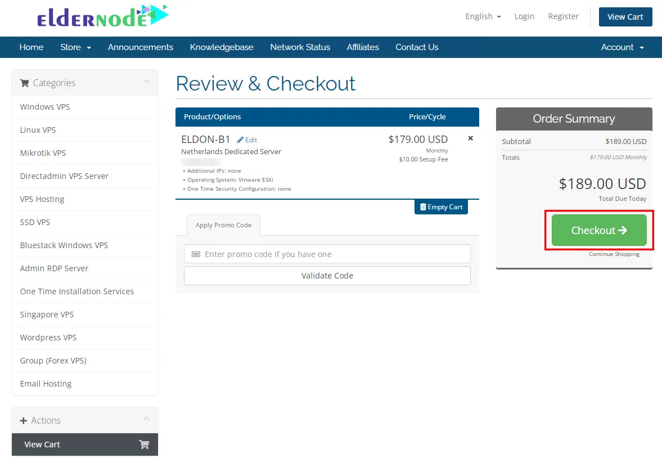Open the Linux VPS category
662x458 pixels.
point(85,130)
